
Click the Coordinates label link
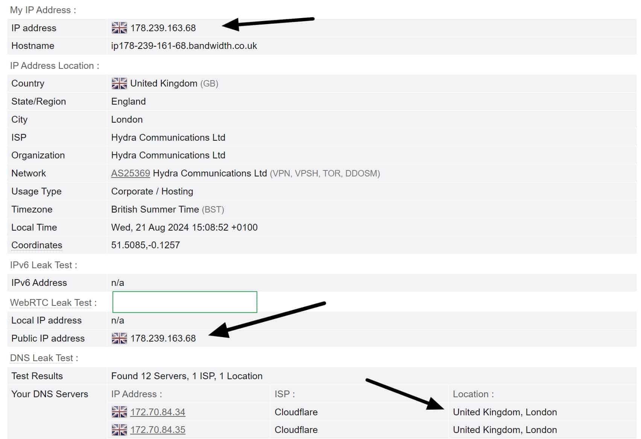(x=37, y=245)
